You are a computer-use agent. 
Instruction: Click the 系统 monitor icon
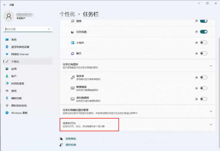(7, 39)
